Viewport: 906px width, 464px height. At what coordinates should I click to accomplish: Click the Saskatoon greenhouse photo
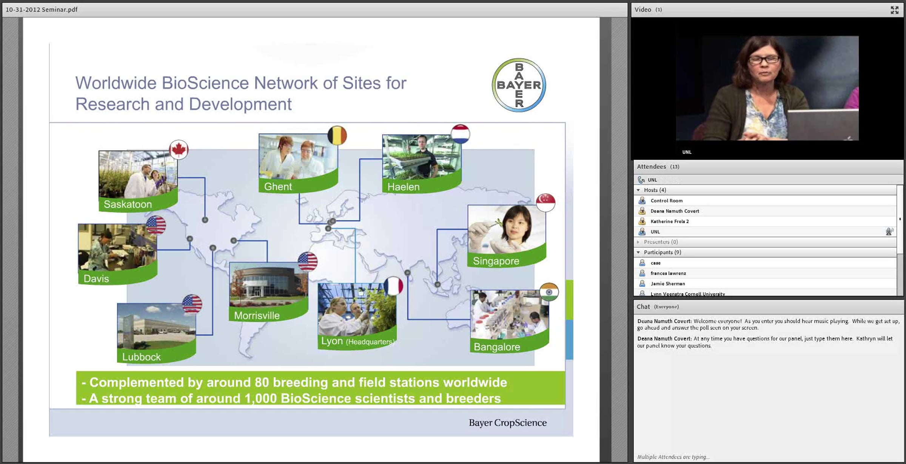(138, 174)
